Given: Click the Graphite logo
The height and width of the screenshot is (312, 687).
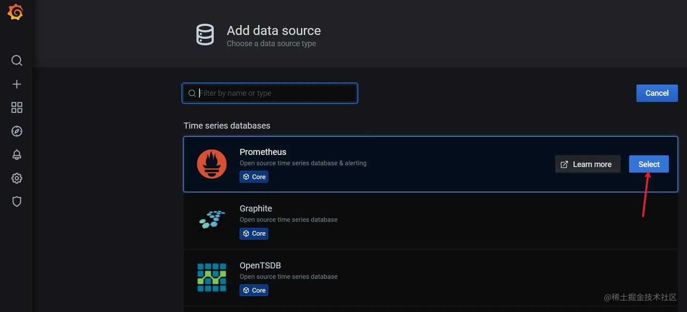Looking at the screenshot, I should pyautogui.click(x=212, y=219).
